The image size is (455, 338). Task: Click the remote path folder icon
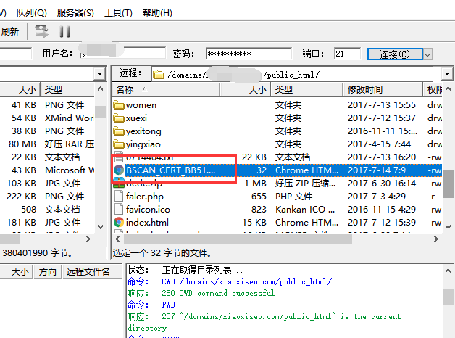coord(158,74)
